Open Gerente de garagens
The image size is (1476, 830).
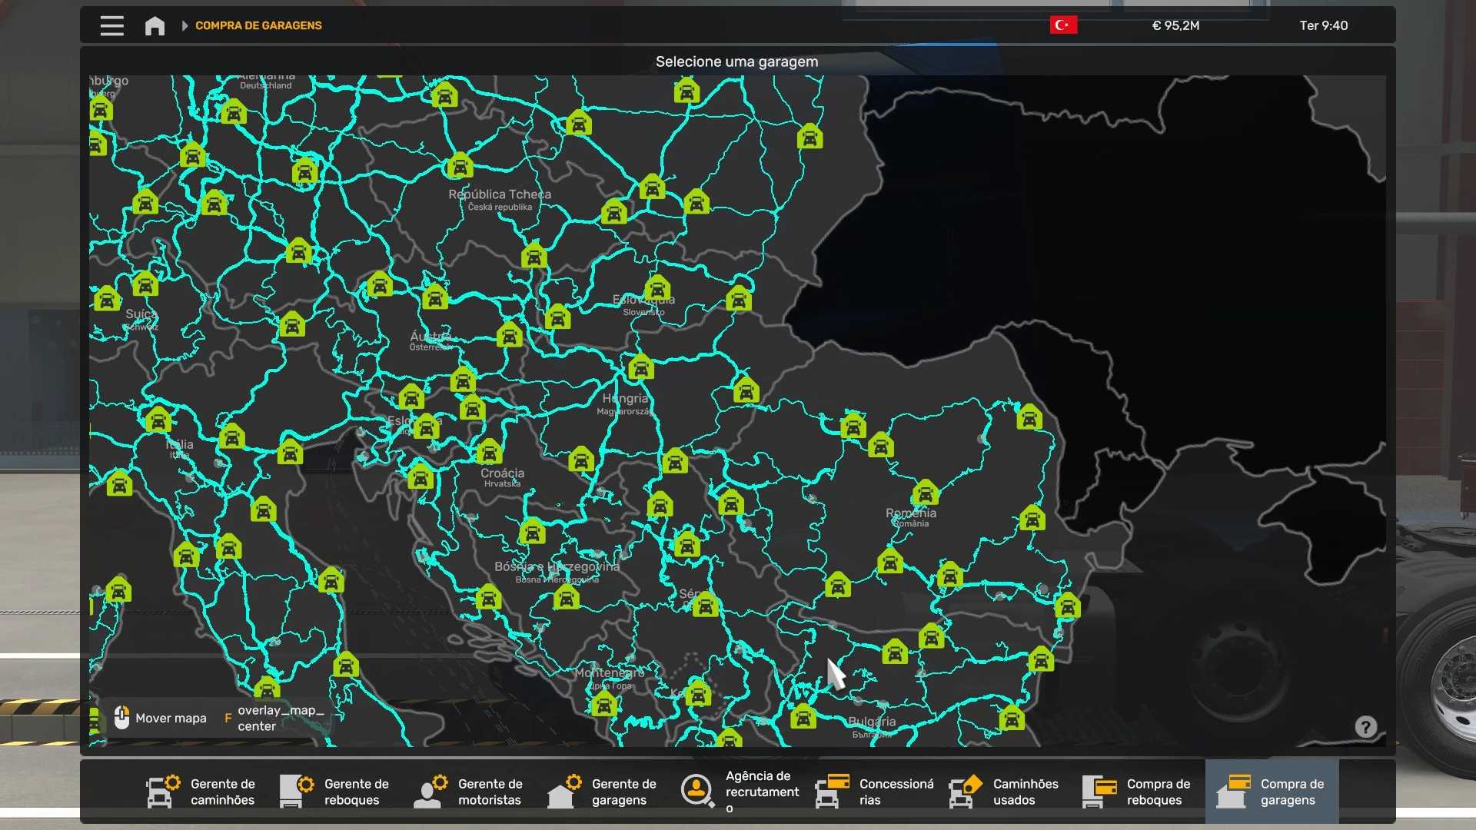pos(603,792)
